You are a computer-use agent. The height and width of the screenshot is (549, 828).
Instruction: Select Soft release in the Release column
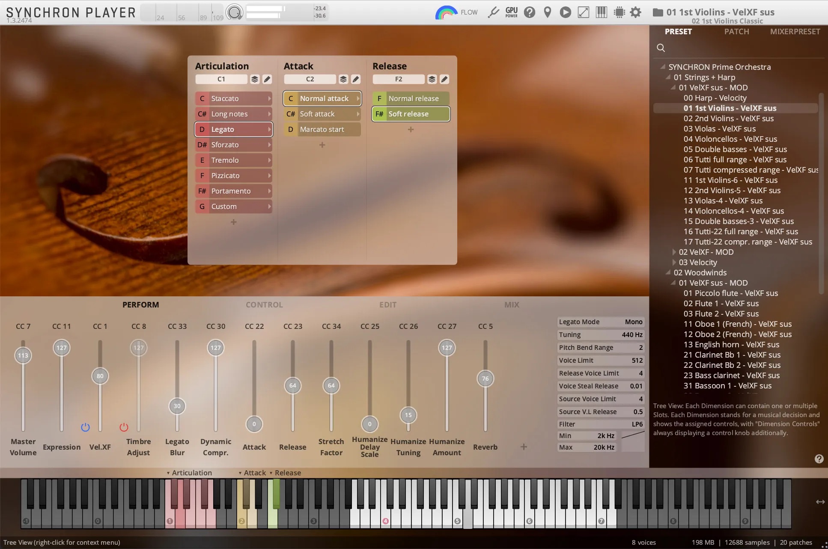tap(410, 114)
